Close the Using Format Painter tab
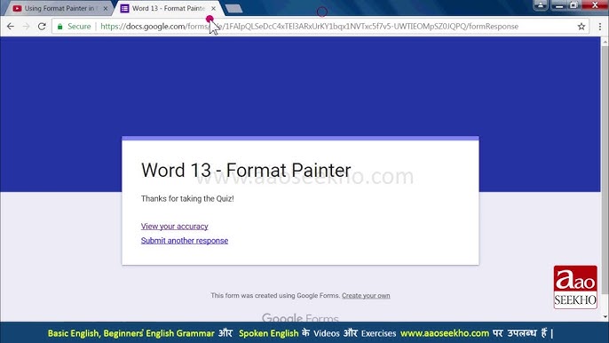Screen dimensions: 609x343 coord(106,8)
